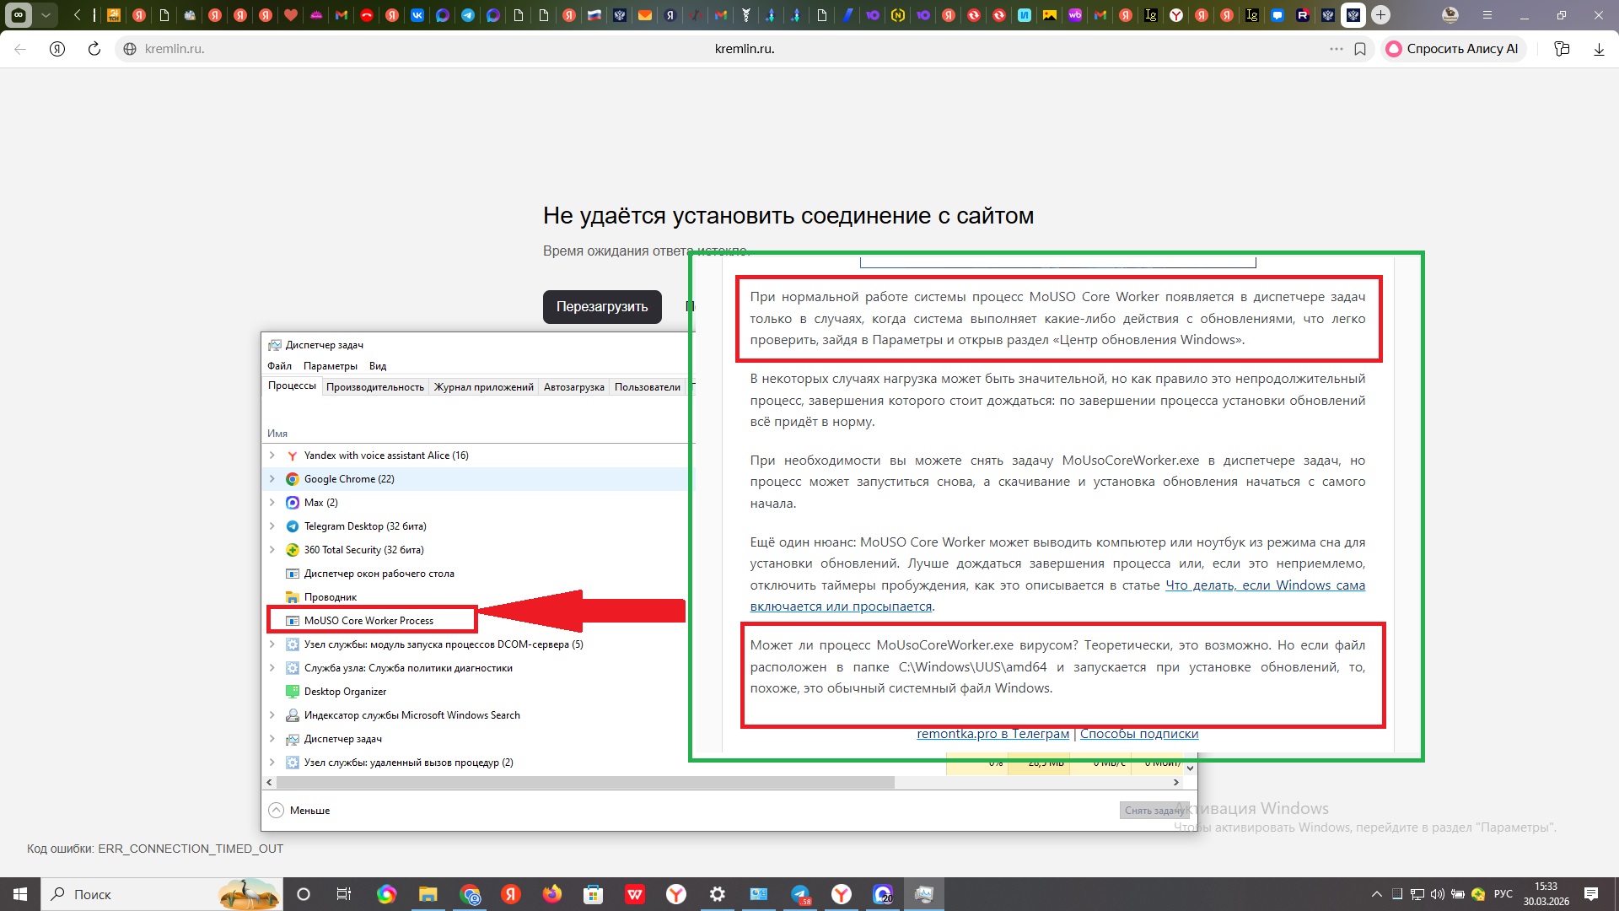Click the Способы подписки link
This screenshot has width=1619, height=911.
tap(1138, 734)
